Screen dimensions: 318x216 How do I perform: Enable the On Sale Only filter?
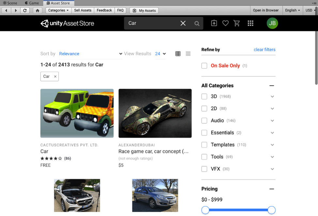click(204, 65)
